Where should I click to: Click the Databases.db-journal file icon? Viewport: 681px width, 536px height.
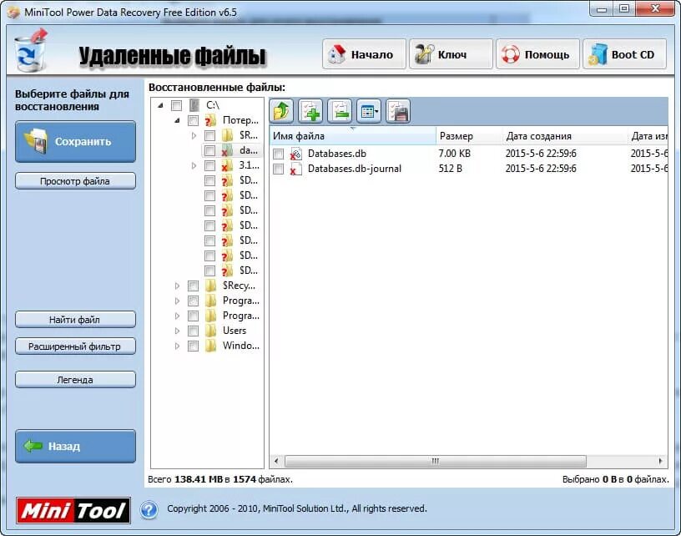pyautogui.click(x=296, y=169)
